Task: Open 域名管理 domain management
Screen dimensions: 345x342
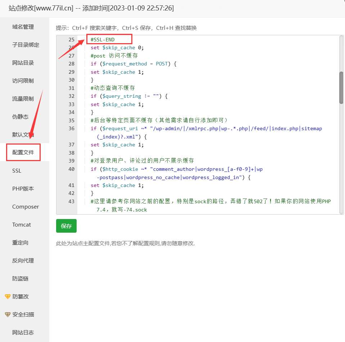Action: [x=22, y=27]
